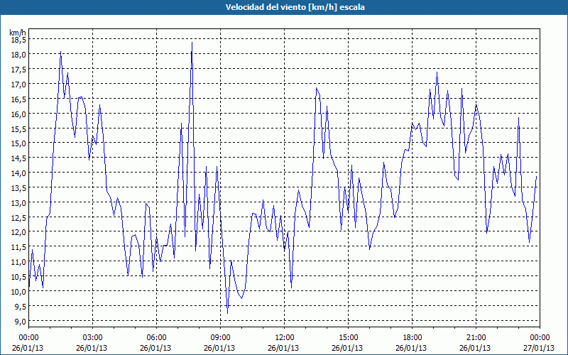Click the 11,0 y-axis value
Image resolution: width=568 pixels, height=355 pixels.
coord(18,261)
